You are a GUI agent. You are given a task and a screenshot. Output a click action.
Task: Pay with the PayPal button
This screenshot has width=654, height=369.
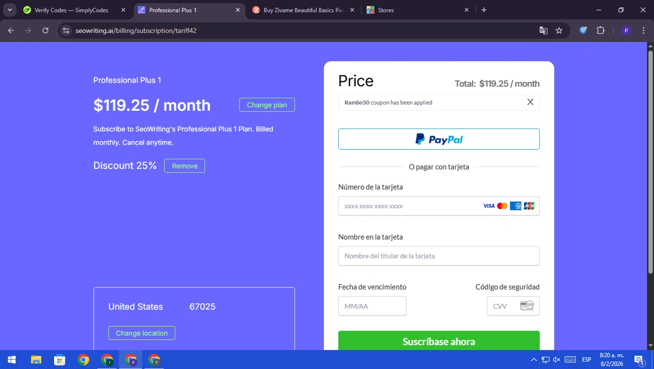[439, 139]
